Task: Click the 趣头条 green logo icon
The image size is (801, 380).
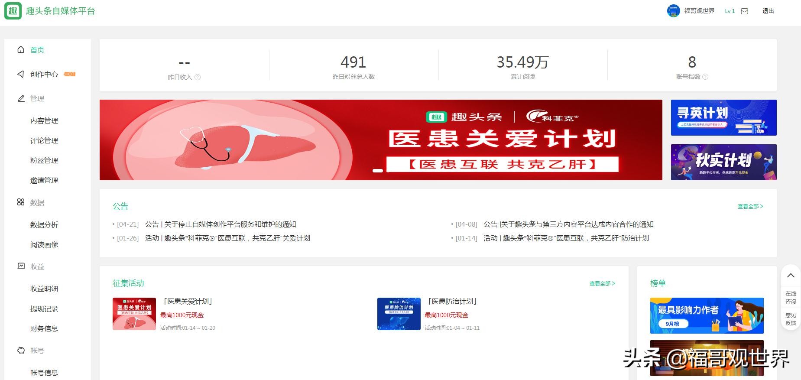Action: point(13,11)
